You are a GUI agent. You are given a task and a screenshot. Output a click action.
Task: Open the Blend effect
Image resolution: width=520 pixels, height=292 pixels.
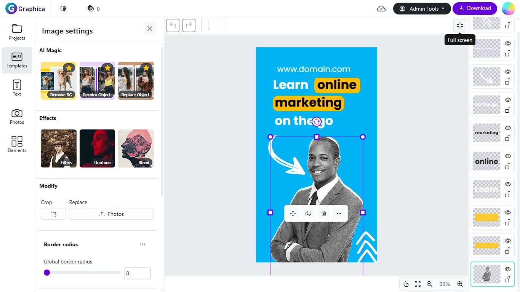point(136,148)
